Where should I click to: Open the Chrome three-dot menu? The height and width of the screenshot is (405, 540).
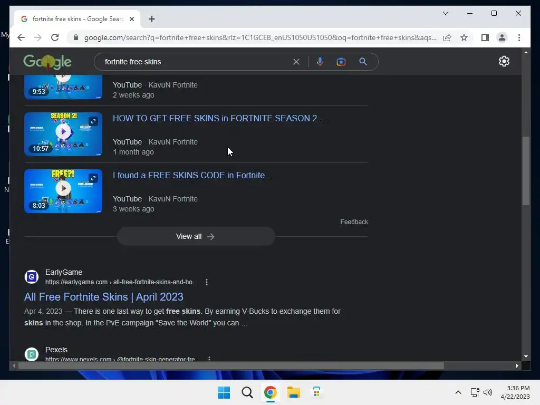pyautogui.click(x=519, y=37)
